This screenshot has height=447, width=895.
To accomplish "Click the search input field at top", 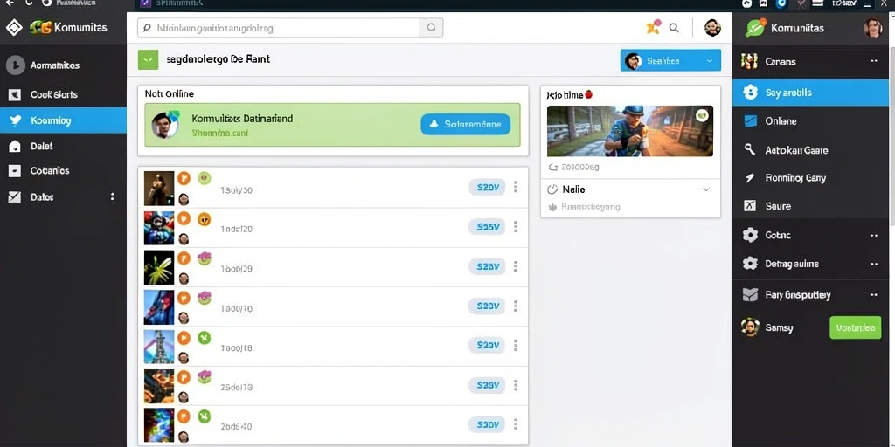I will point(280,27).
